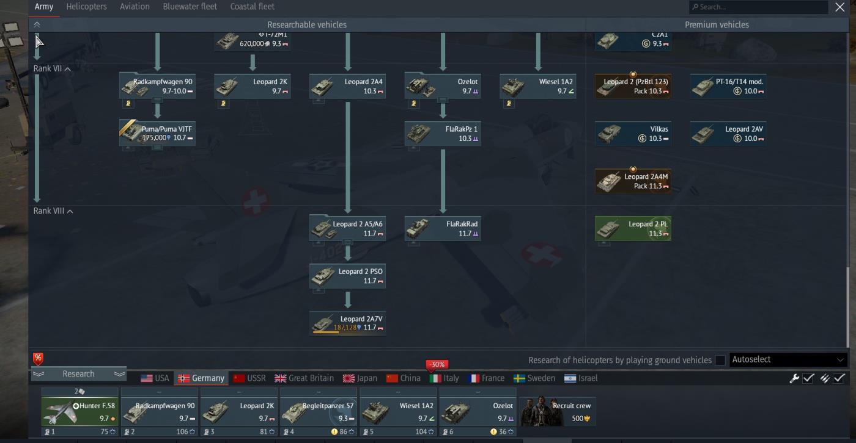Viewport: 856px width, 443px height.
Task: Expand the Ozelot vehicle group folder
Action: coord(443,99)
